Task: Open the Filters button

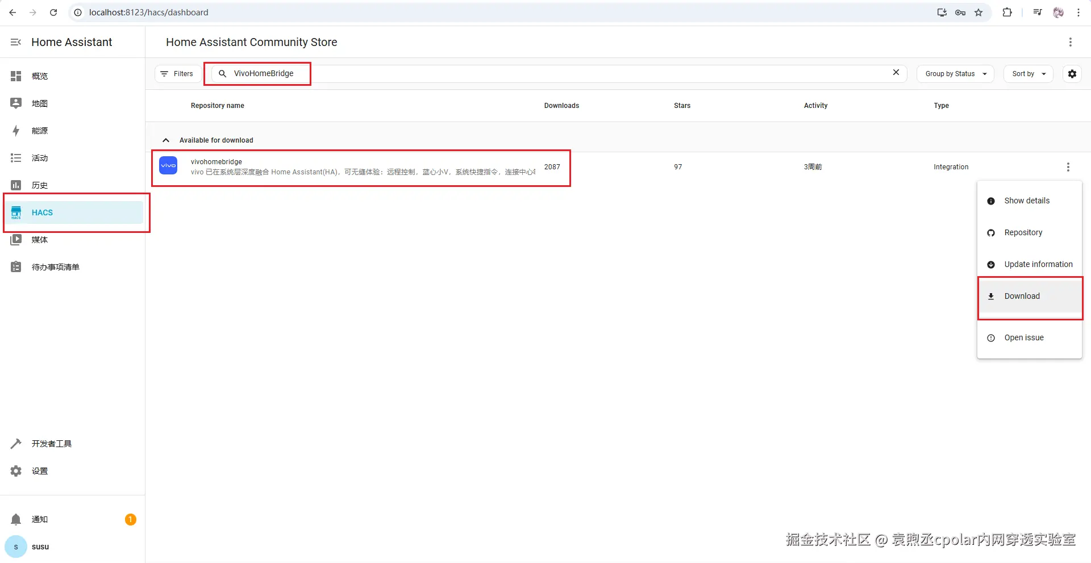Action: pos(177,74)
